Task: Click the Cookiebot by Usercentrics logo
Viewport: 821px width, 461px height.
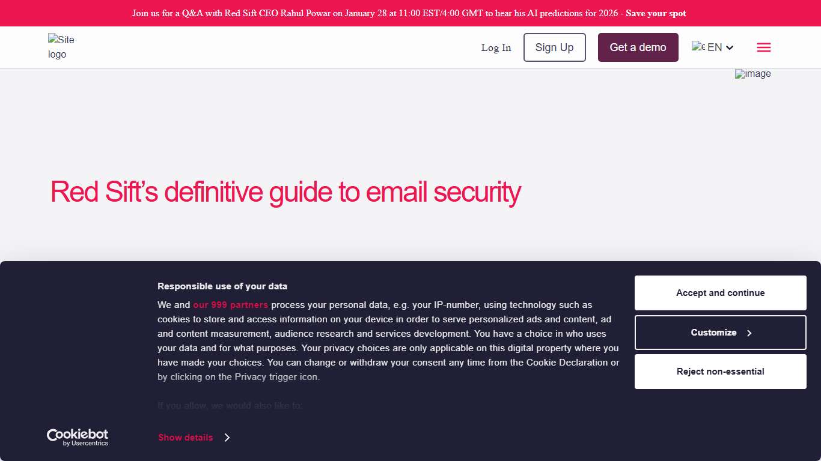Action: pyautogui.click(x=78, y=437)
